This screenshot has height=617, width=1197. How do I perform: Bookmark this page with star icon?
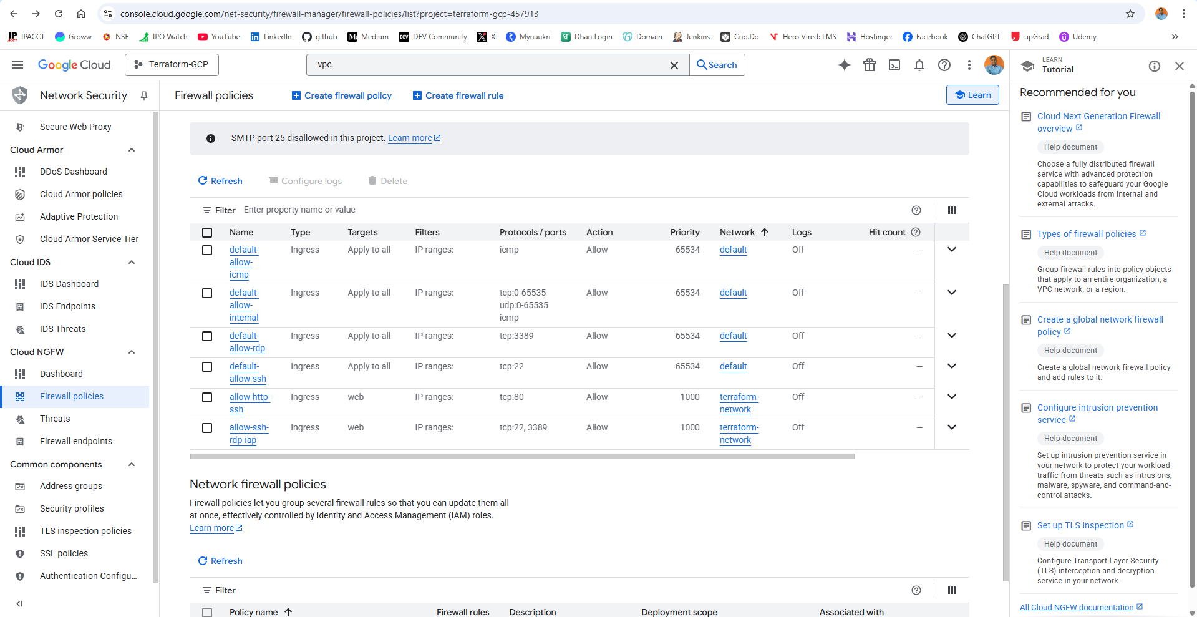(1130, 14)
